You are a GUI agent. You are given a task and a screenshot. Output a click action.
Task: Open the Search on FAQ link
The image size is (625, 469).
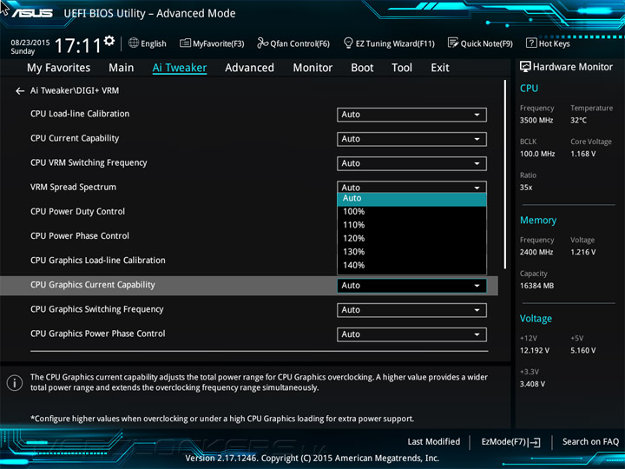pyautogui.click(x=590, y=442)
